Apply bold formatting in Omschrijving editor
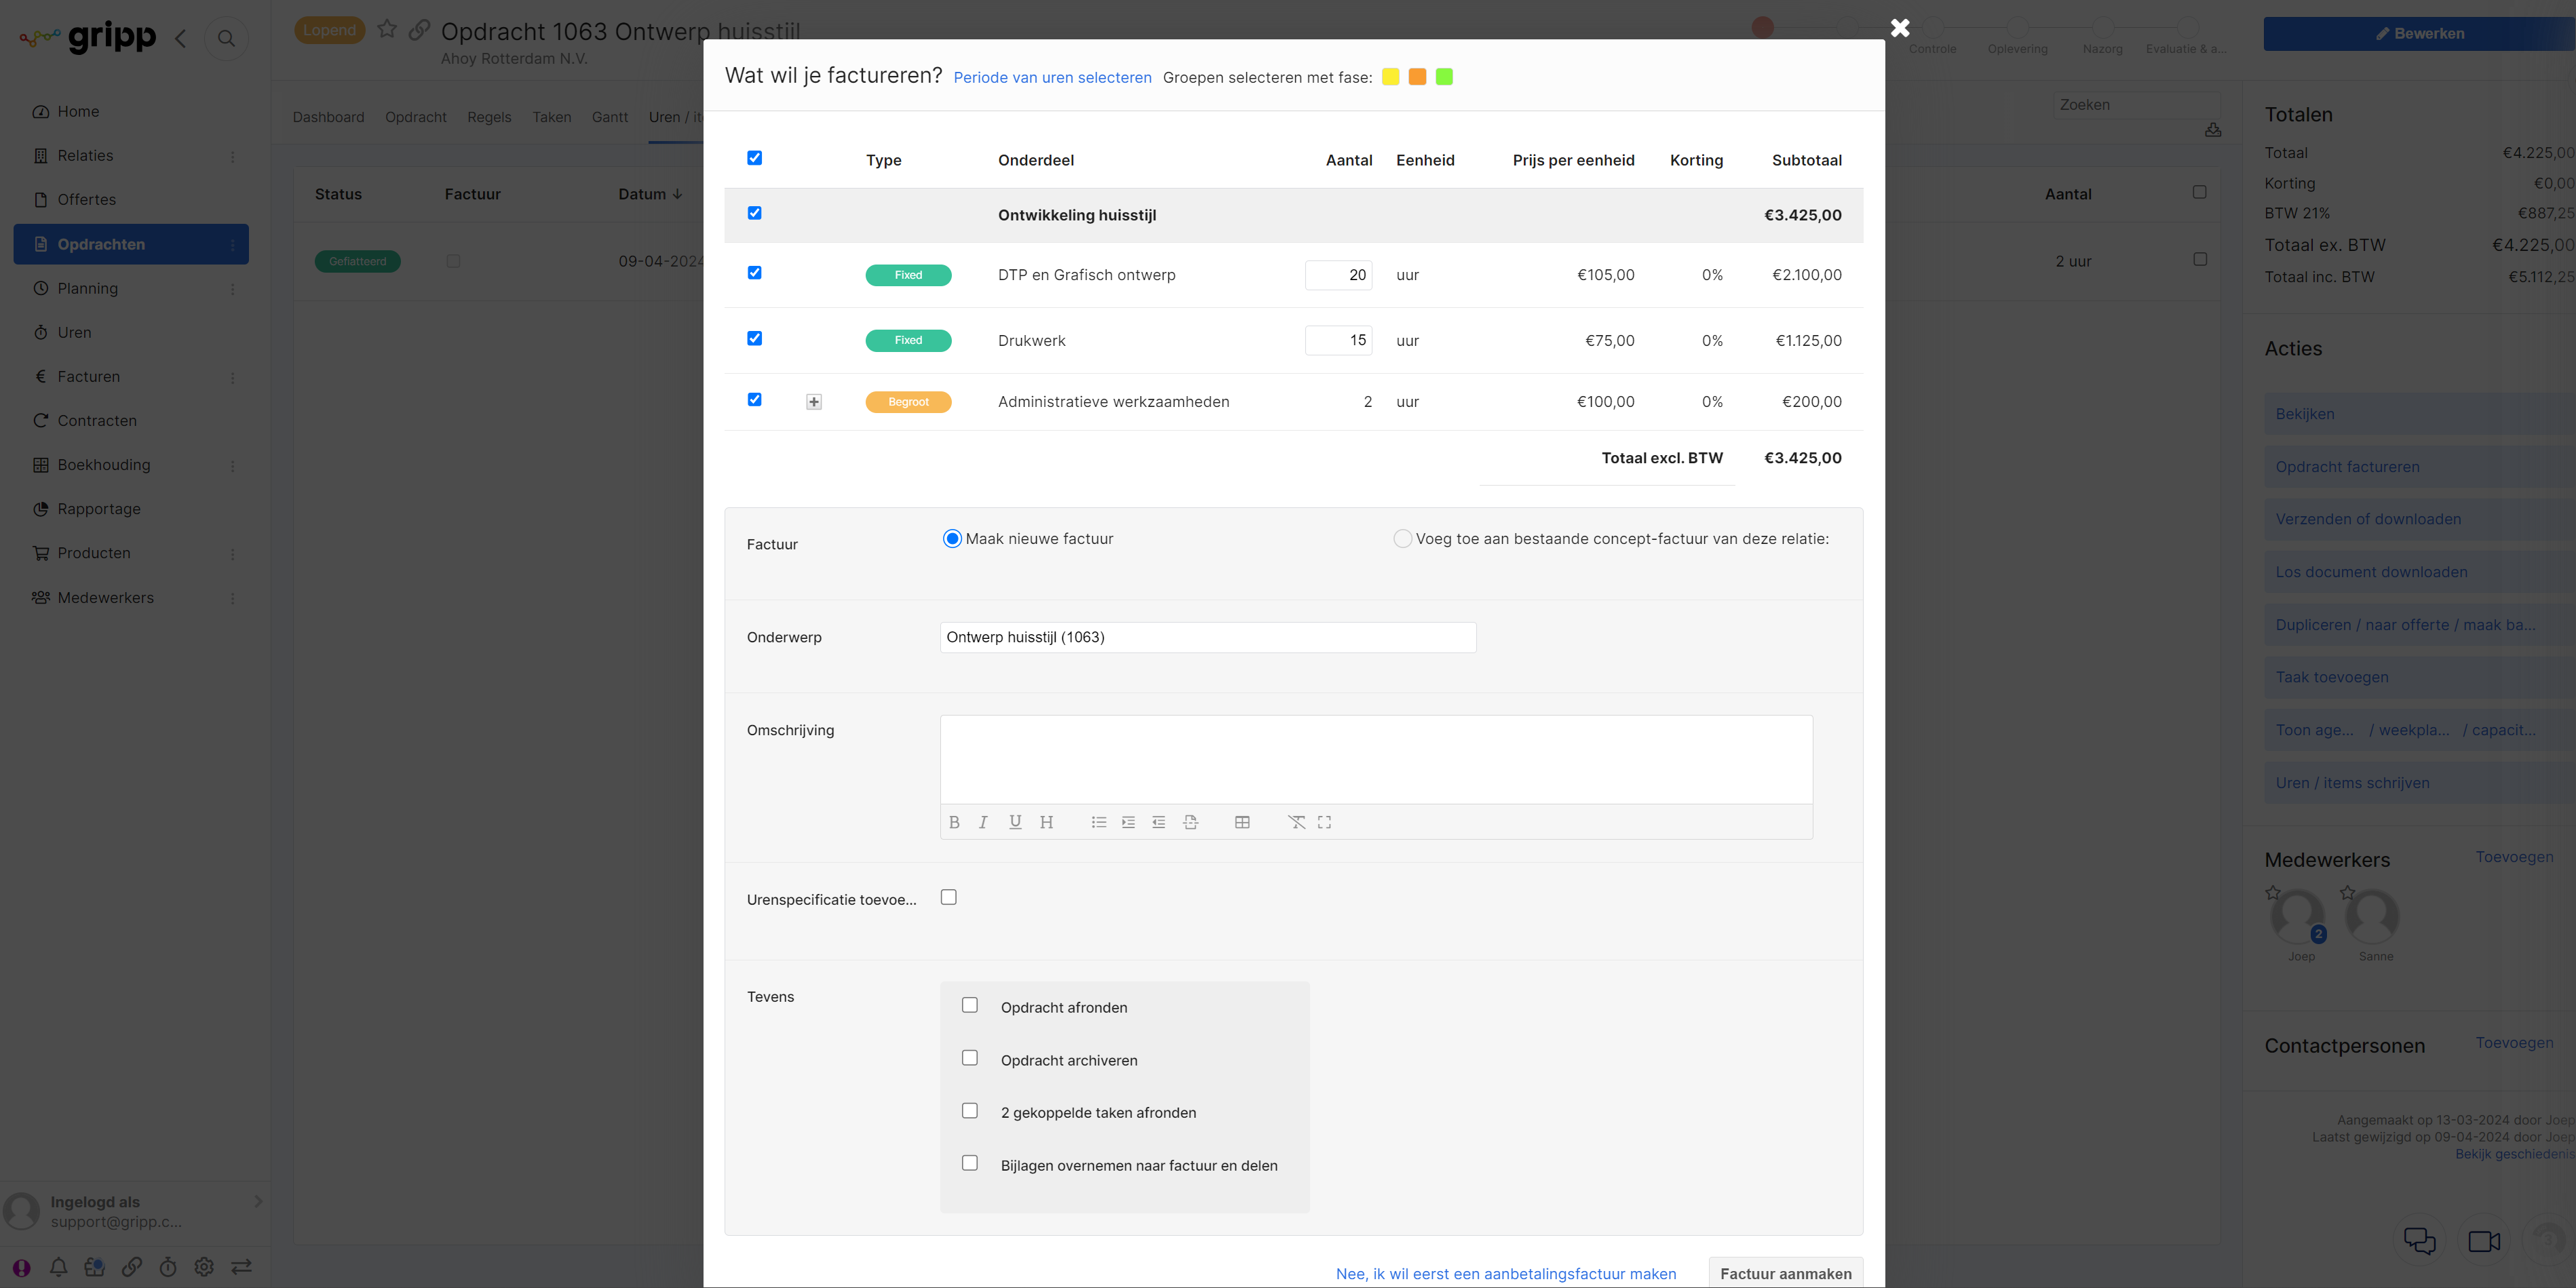Screen dimensions: 2576x1288 (954, 822)
